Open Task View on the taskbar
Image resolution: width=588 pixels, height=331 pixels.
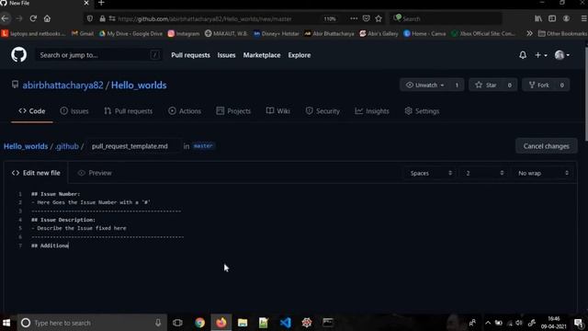177,323
